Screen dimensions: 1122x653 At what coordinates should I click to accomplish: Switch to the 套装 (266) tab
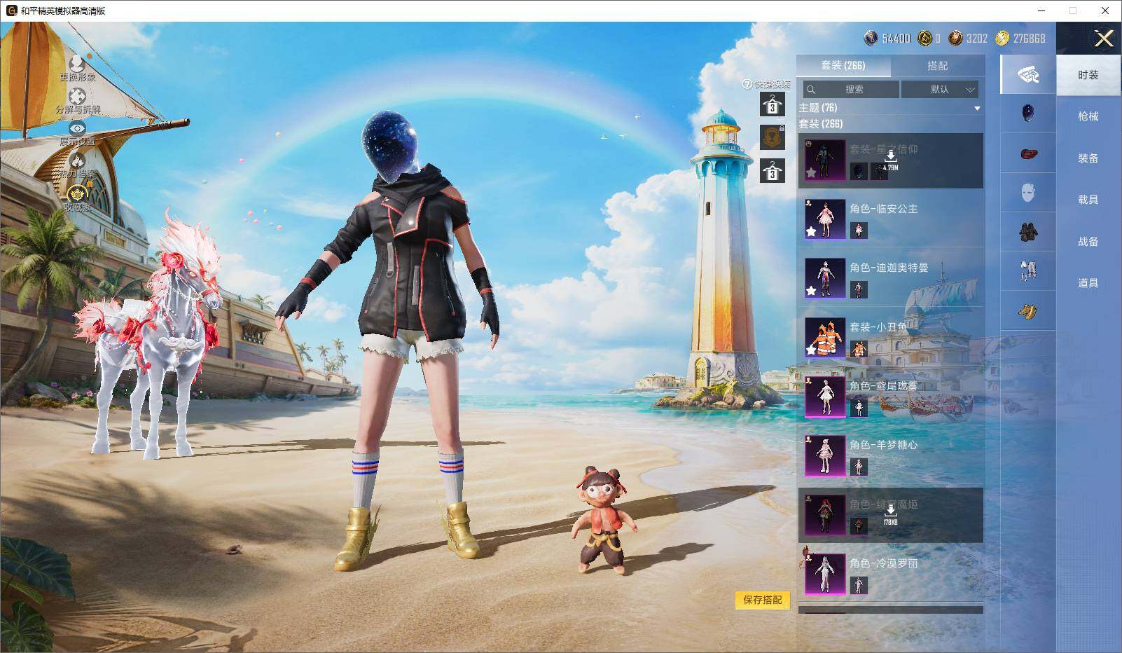coord(843,65)
